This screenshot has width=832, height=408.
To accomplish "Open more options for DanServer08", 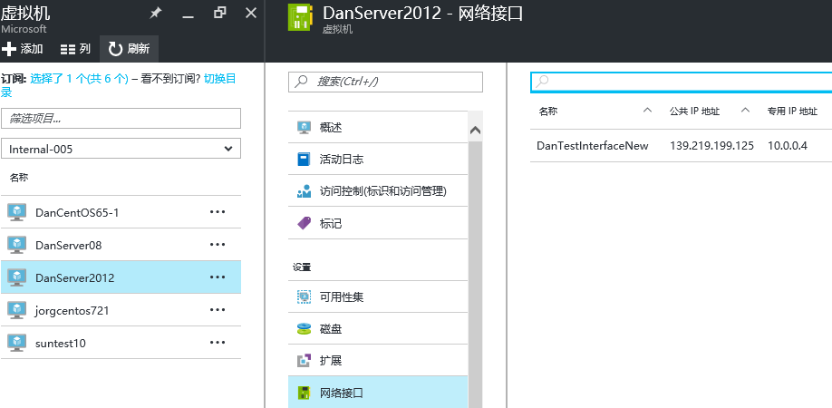I will pos(218,245).
